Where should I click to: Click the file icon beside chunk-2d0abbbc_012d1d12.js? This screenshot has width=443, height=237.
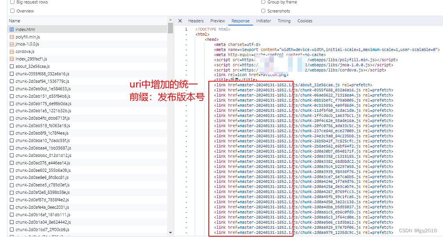click(x=12, y=155)
